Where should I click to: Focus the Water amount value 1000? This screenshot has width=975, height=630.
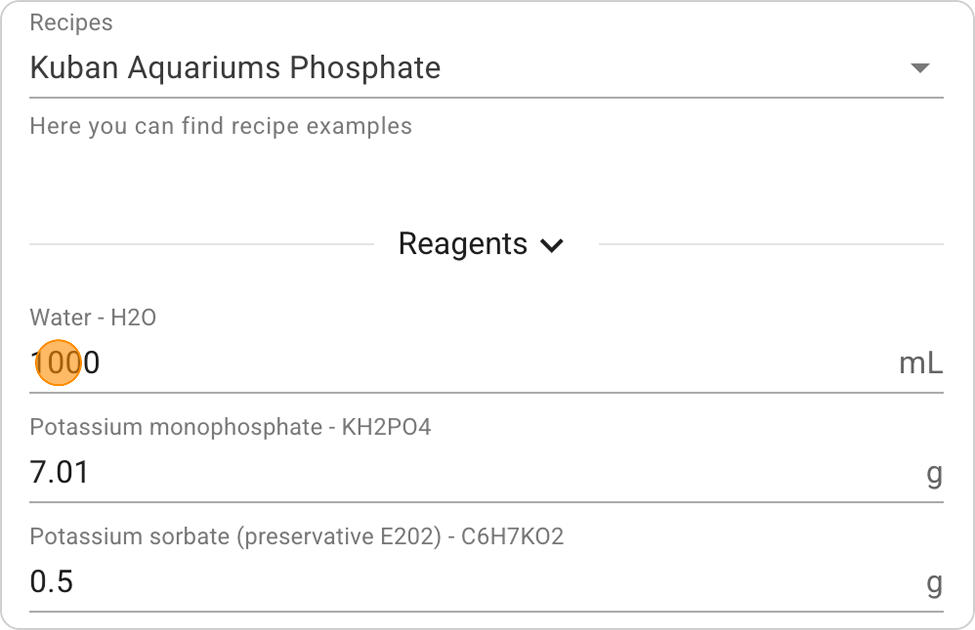(65, 363)
